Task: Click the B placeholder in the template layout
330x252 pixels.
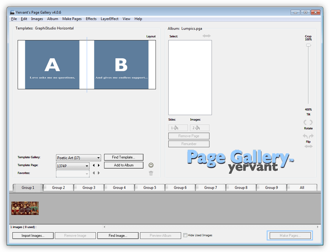Action: pyautogui.click(x=121, y=65)
